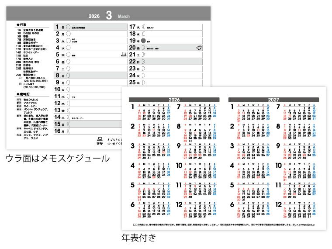Click the March label in the gray header
332x249 pixels.
coord(125,17)
